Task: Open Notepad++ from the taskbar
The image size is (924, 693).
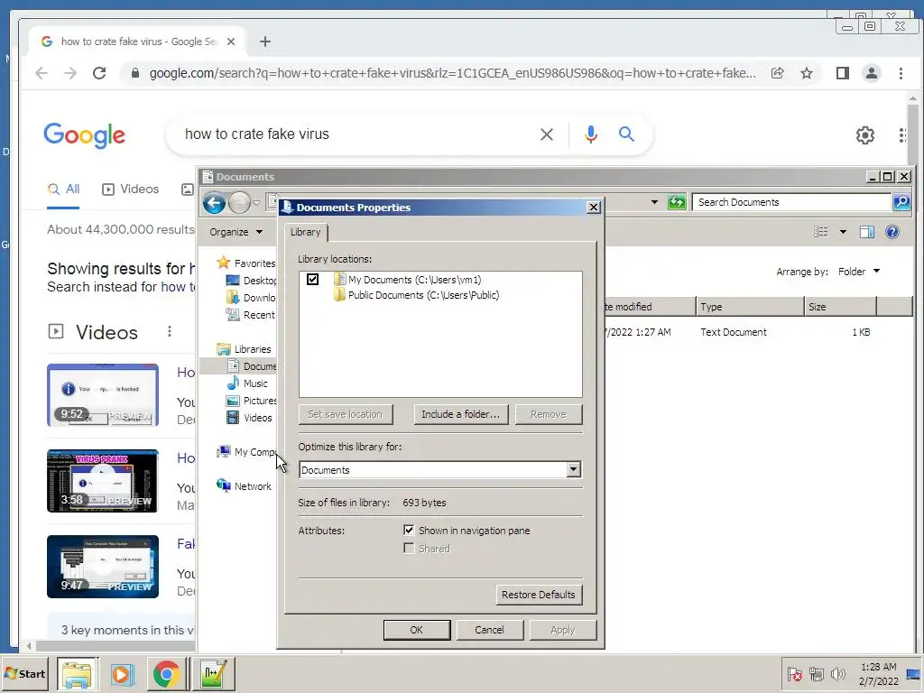Action: tap(213, 674)
